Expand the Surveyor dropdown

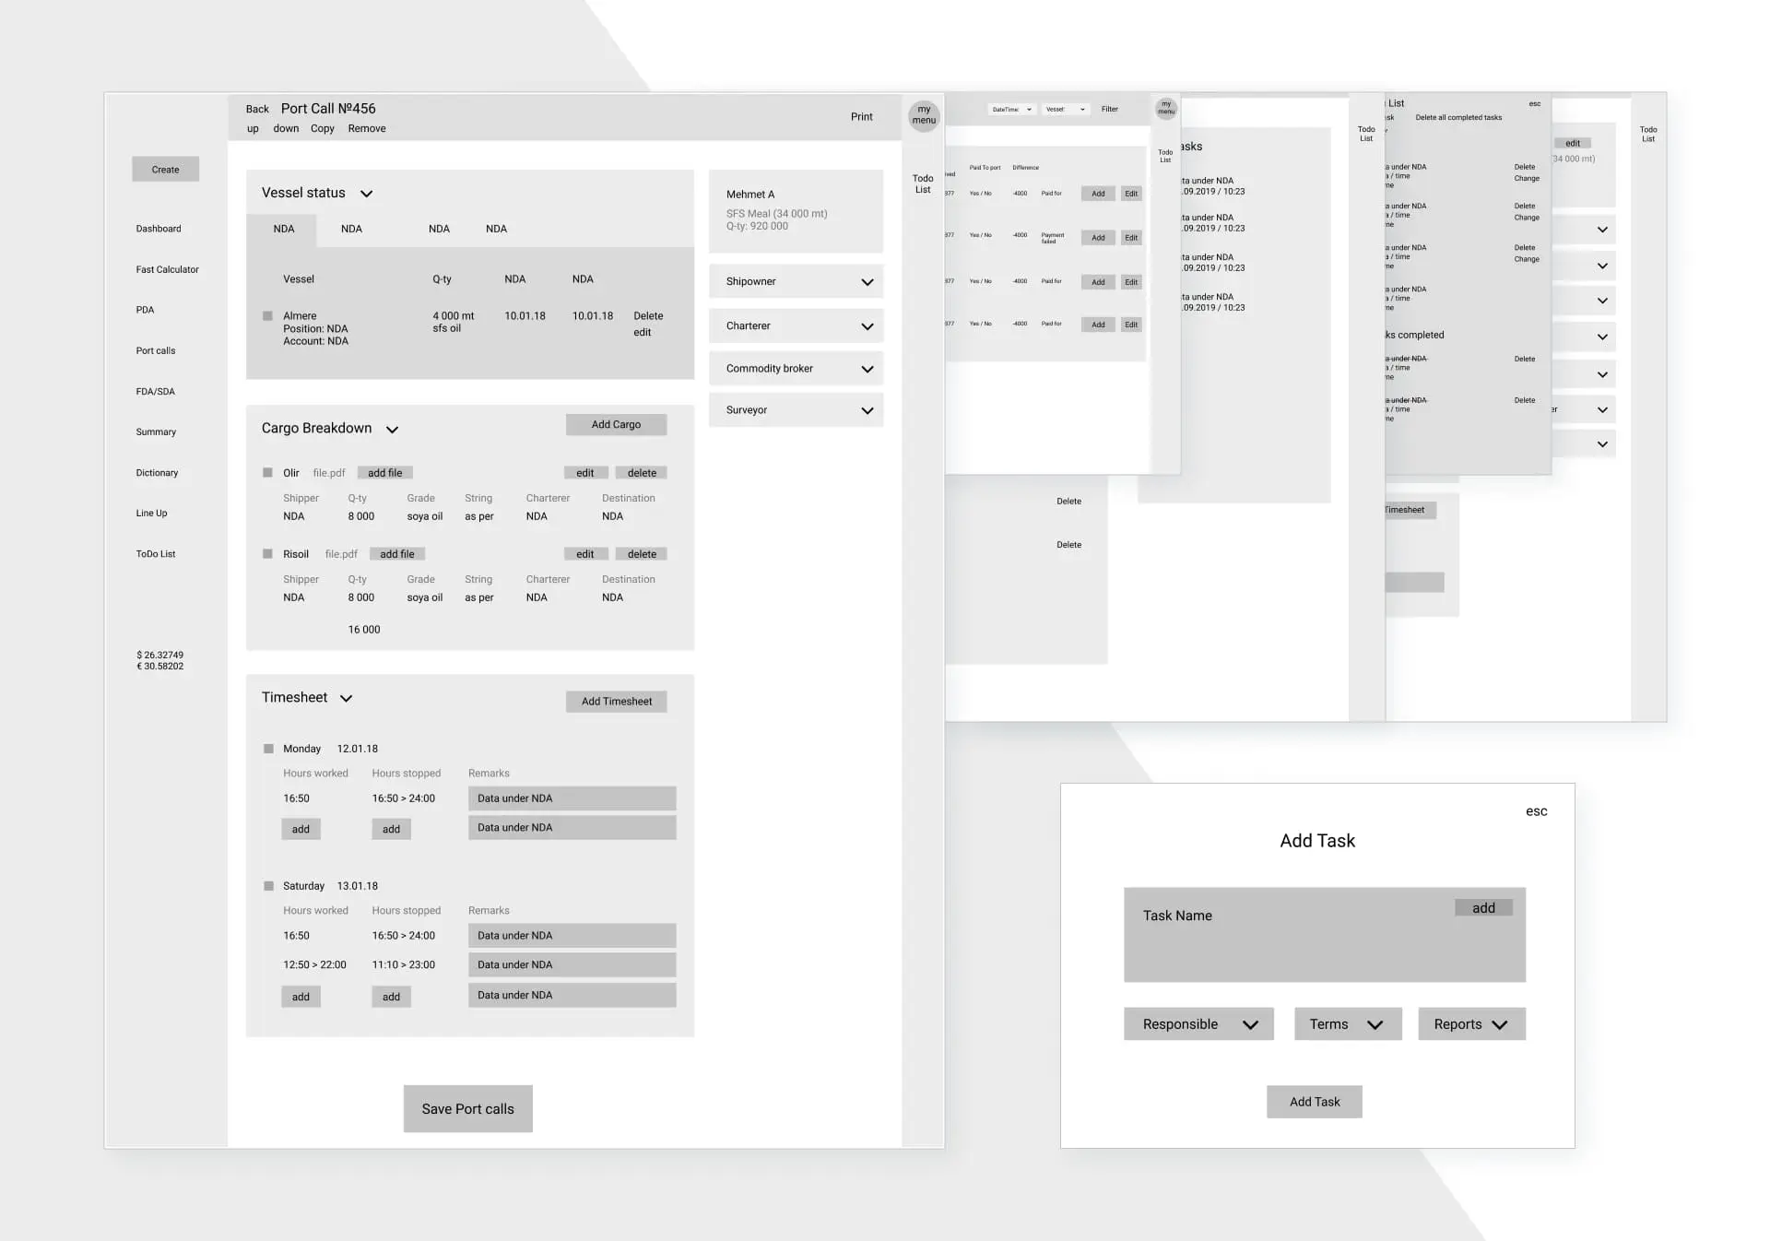(866, 410)
